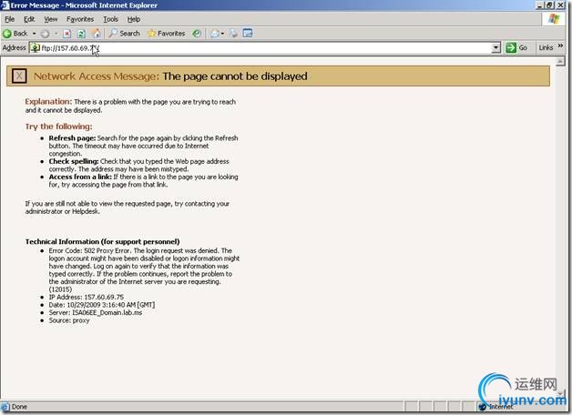Click the Refresh page icon
The width and height of the screenshot is (572, 415).
pos(81,34)
